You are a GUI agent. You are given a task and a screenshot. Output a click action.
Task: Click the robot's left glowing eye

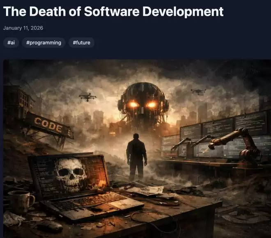coord(133,105)
